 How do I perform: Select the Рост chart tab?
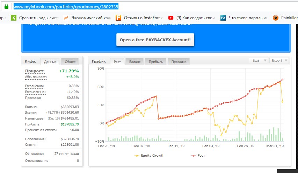point(117,62)
